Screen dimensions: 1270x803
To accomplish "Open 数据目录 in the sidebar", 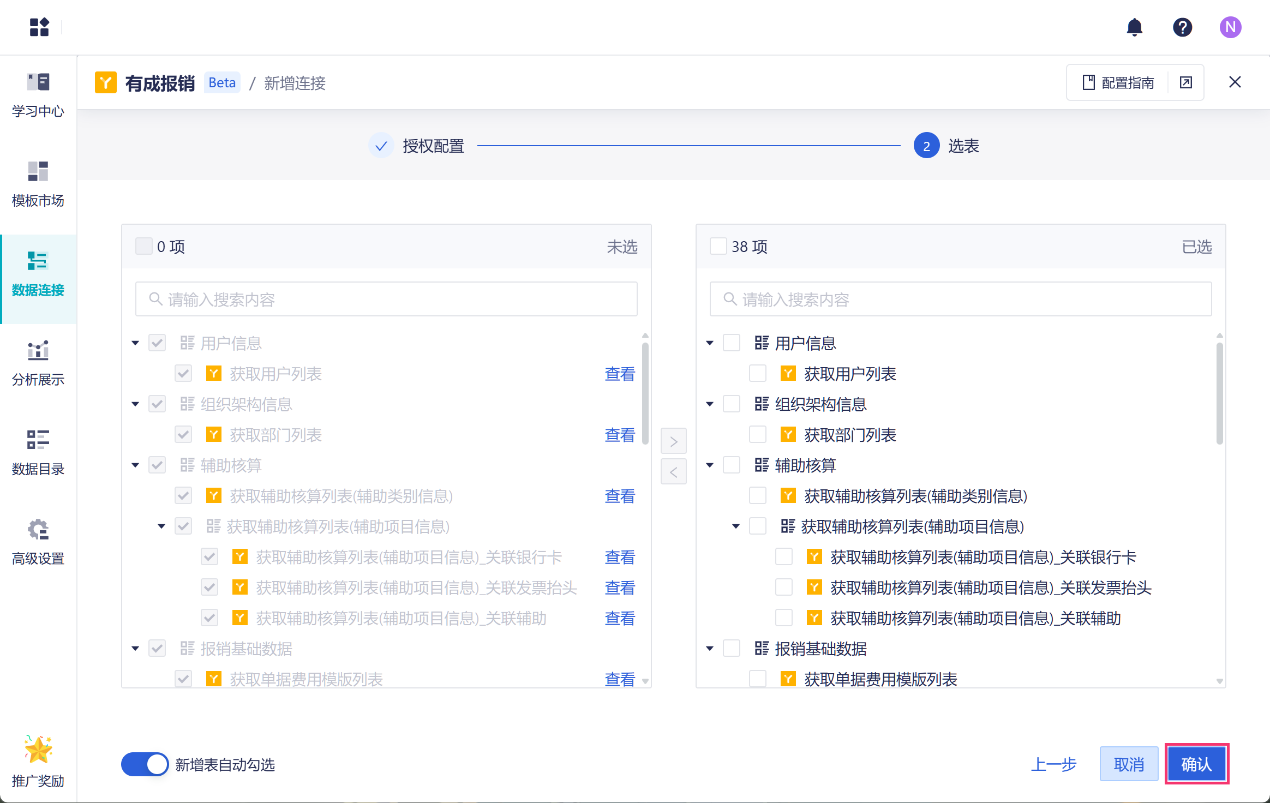I will point(38,453).
